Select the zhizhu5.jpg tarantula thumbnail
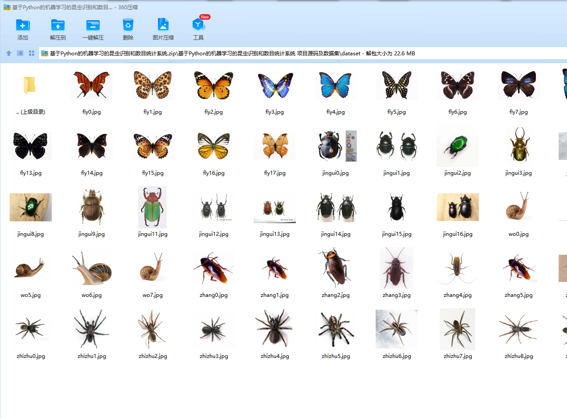 click(x=336, y=329)
